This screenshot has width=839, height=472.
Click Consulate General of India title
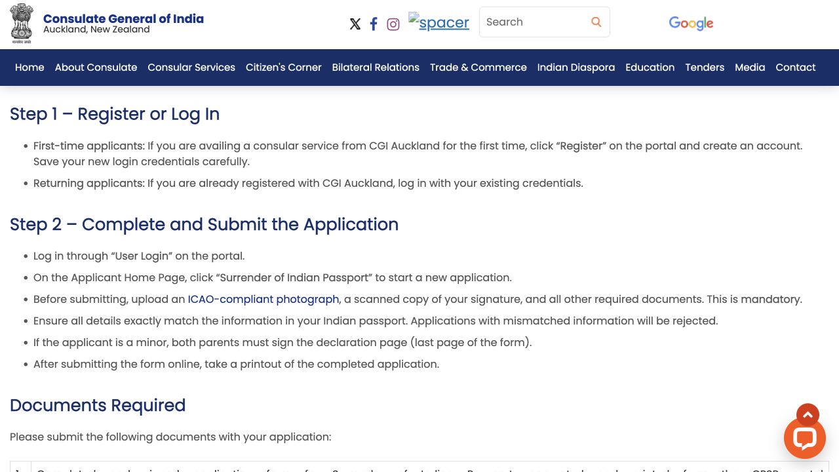[123, 18]
